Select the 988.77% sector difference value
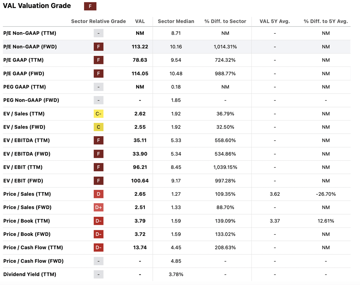 click(x=225, y=74)
